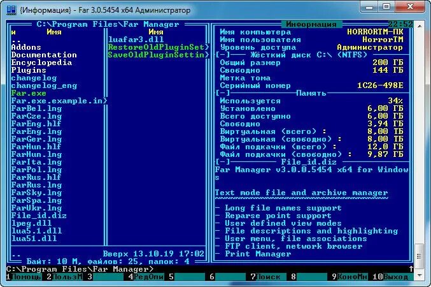Viewport: 431px width, 287px height.
Task: Select the Documentation folder
Action: coord(44,55)
